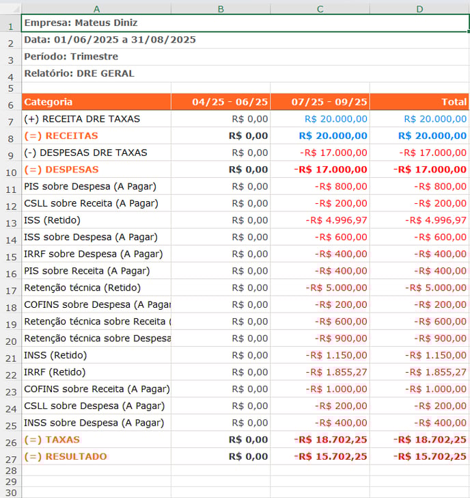The image size is (470, 498).
Task: Select row 20 header
Action: coord(10,338)
